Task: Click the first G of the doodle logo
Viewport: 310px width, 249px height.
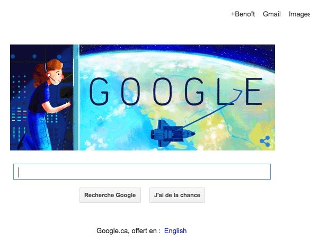Action: pyautogui.click(x=99, y=91)
